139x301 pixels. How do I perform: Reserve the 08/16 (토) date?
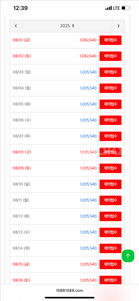click(x=110, y=280)
